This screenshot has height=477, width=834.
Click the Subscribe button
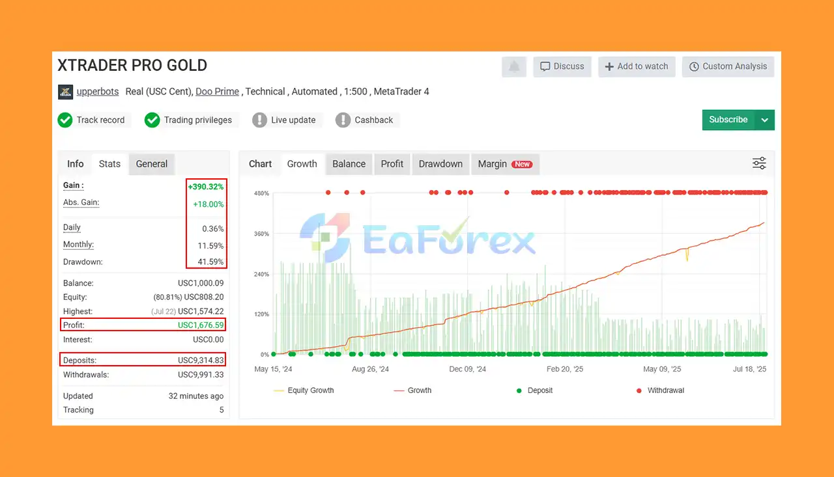[728, 120]
